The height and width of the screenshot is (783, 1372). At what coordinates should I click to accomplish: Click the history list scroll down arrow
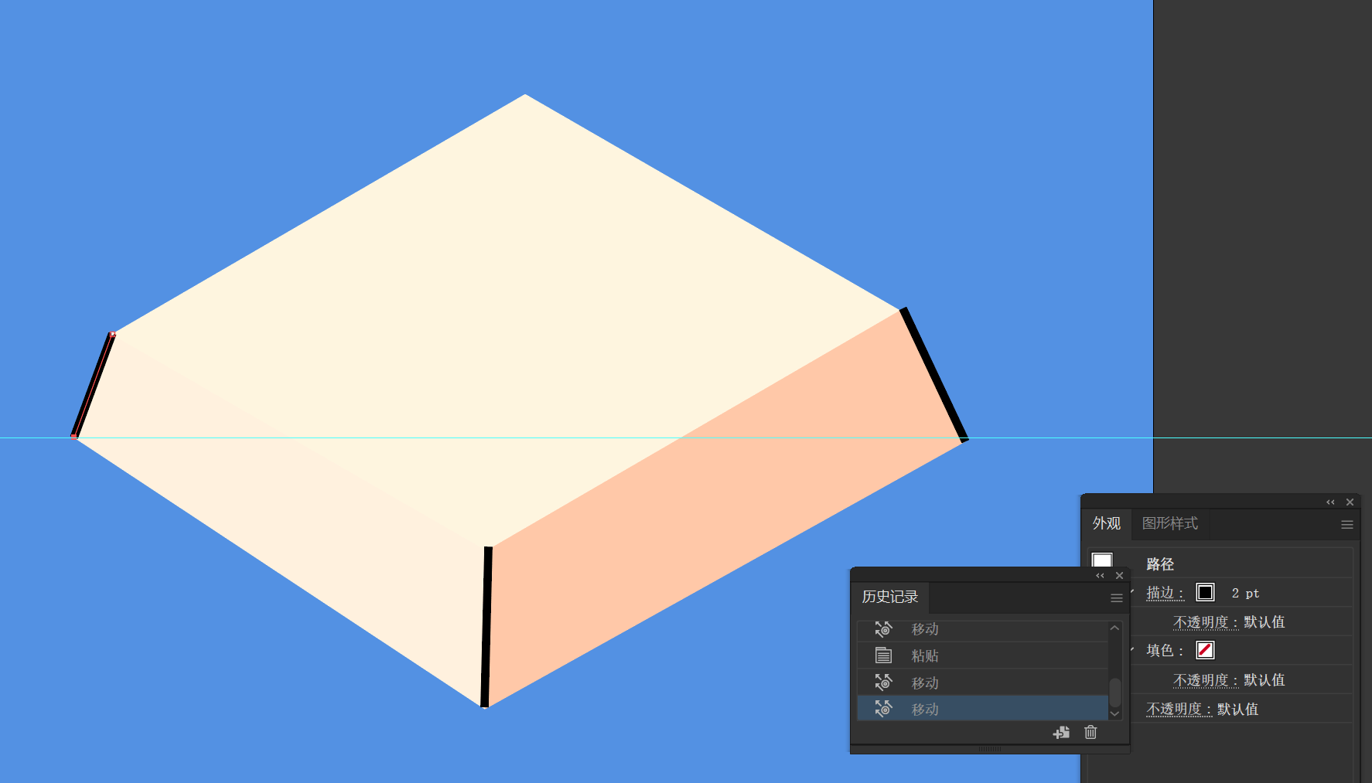(x=1114, y=713)
